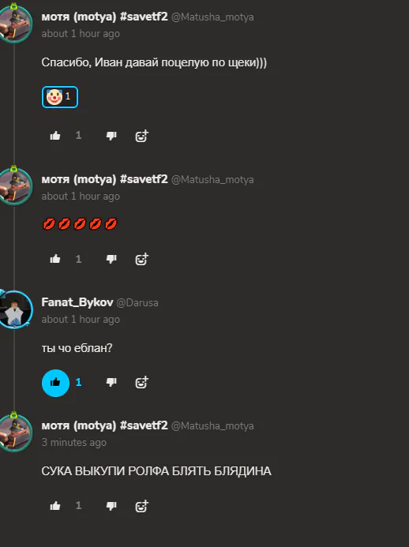Add reaction to 'Спасибо, Иван' comment
The height and width of the screenshot is (547, 409).
click(x=141, y=136)
